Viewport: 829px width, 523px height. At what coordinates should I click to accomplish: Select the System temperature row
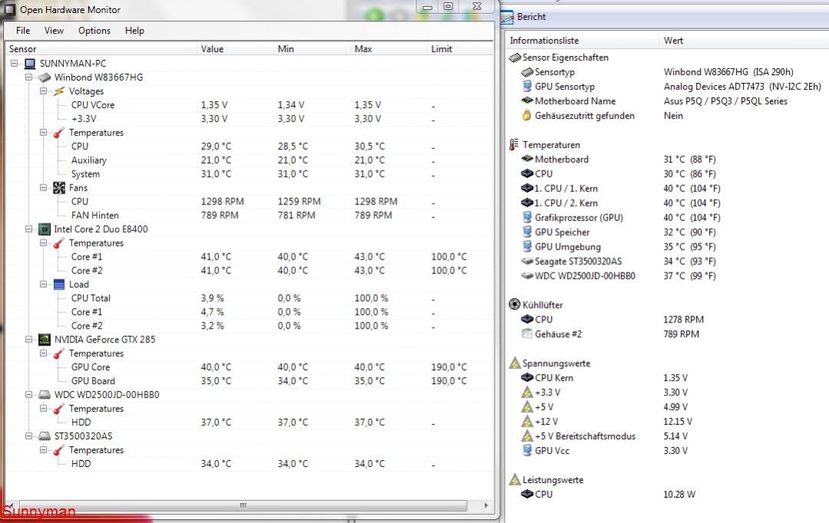[x=248, y=174]
